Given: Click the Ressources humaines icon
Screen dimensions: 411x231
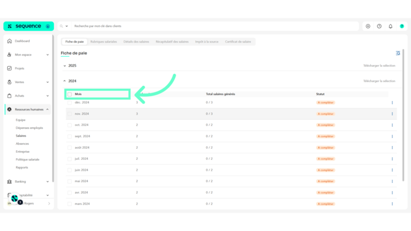Looking at the screenshot, I should 10,109.
